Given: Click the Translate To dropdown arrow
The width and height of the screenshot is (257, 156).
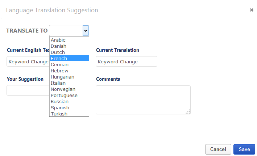Looking at the screenshot, I should click(x=86, y=31).
